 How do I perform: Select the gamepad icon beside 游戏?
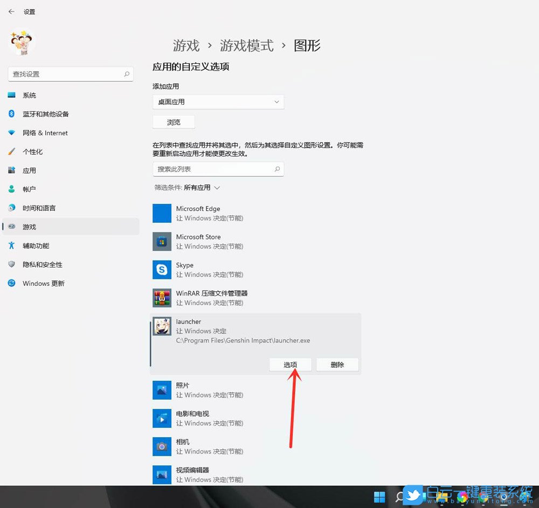coord(12,226)
